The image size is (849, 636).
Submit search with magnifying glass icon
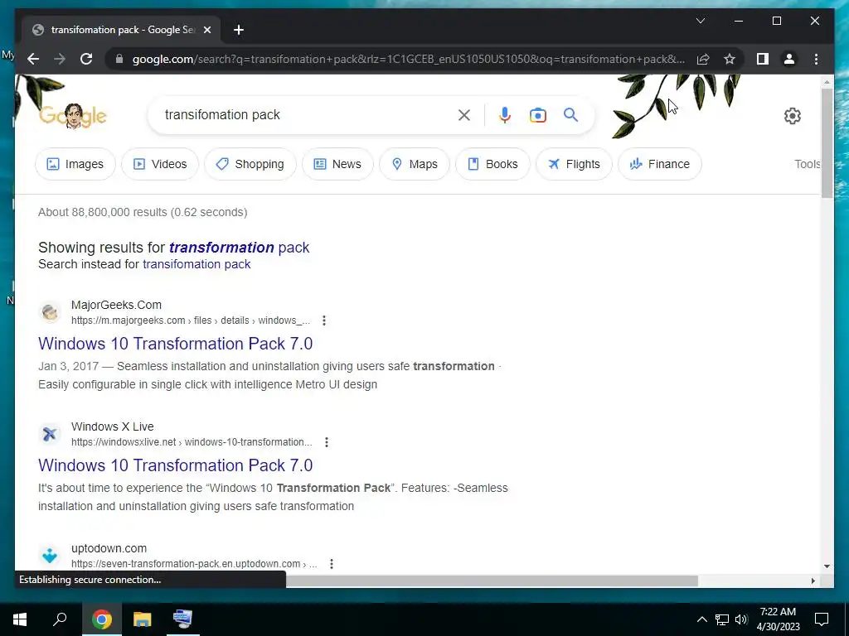click(570, 114)
